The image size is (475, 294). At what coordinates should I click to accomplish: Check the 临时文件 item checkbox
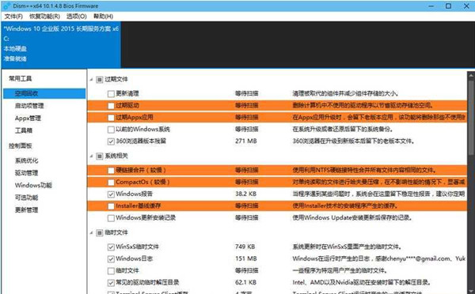coord(111,271)
